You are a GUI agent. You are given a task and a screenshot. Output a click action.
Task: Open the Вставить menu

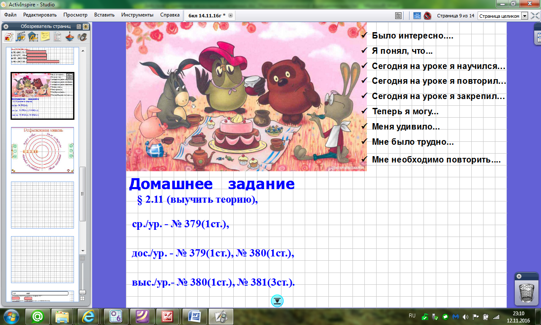[104, 15]
